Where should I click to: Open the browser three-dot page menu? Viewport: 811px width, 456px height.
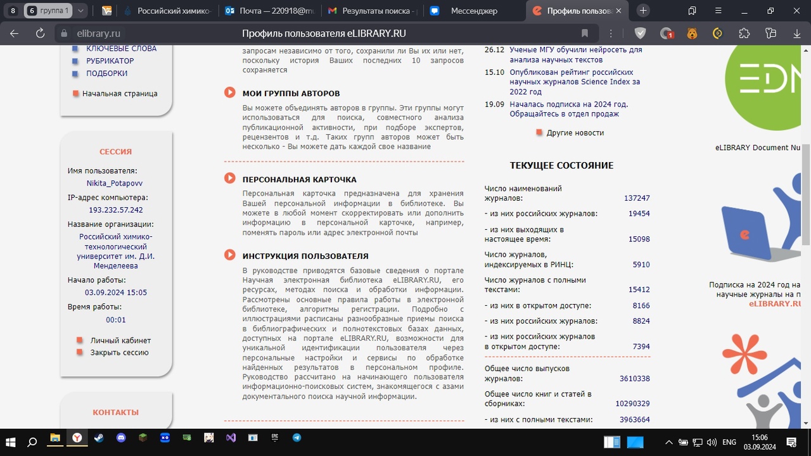coord(611,34)
